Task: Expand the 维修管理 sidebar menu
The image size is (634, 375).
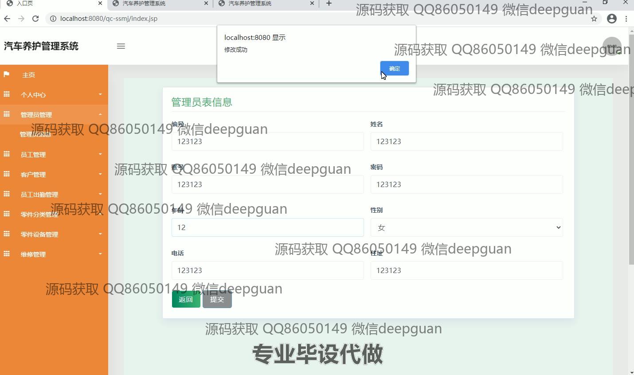Action: tap(54, 254)
